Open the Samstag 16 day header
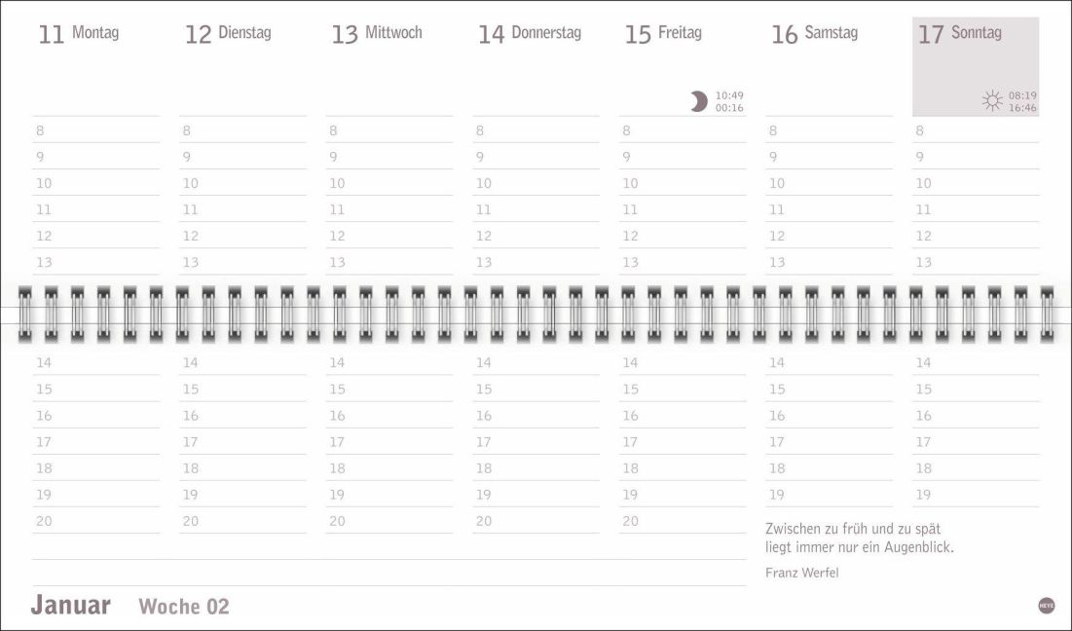 click(x=815, y=34)
